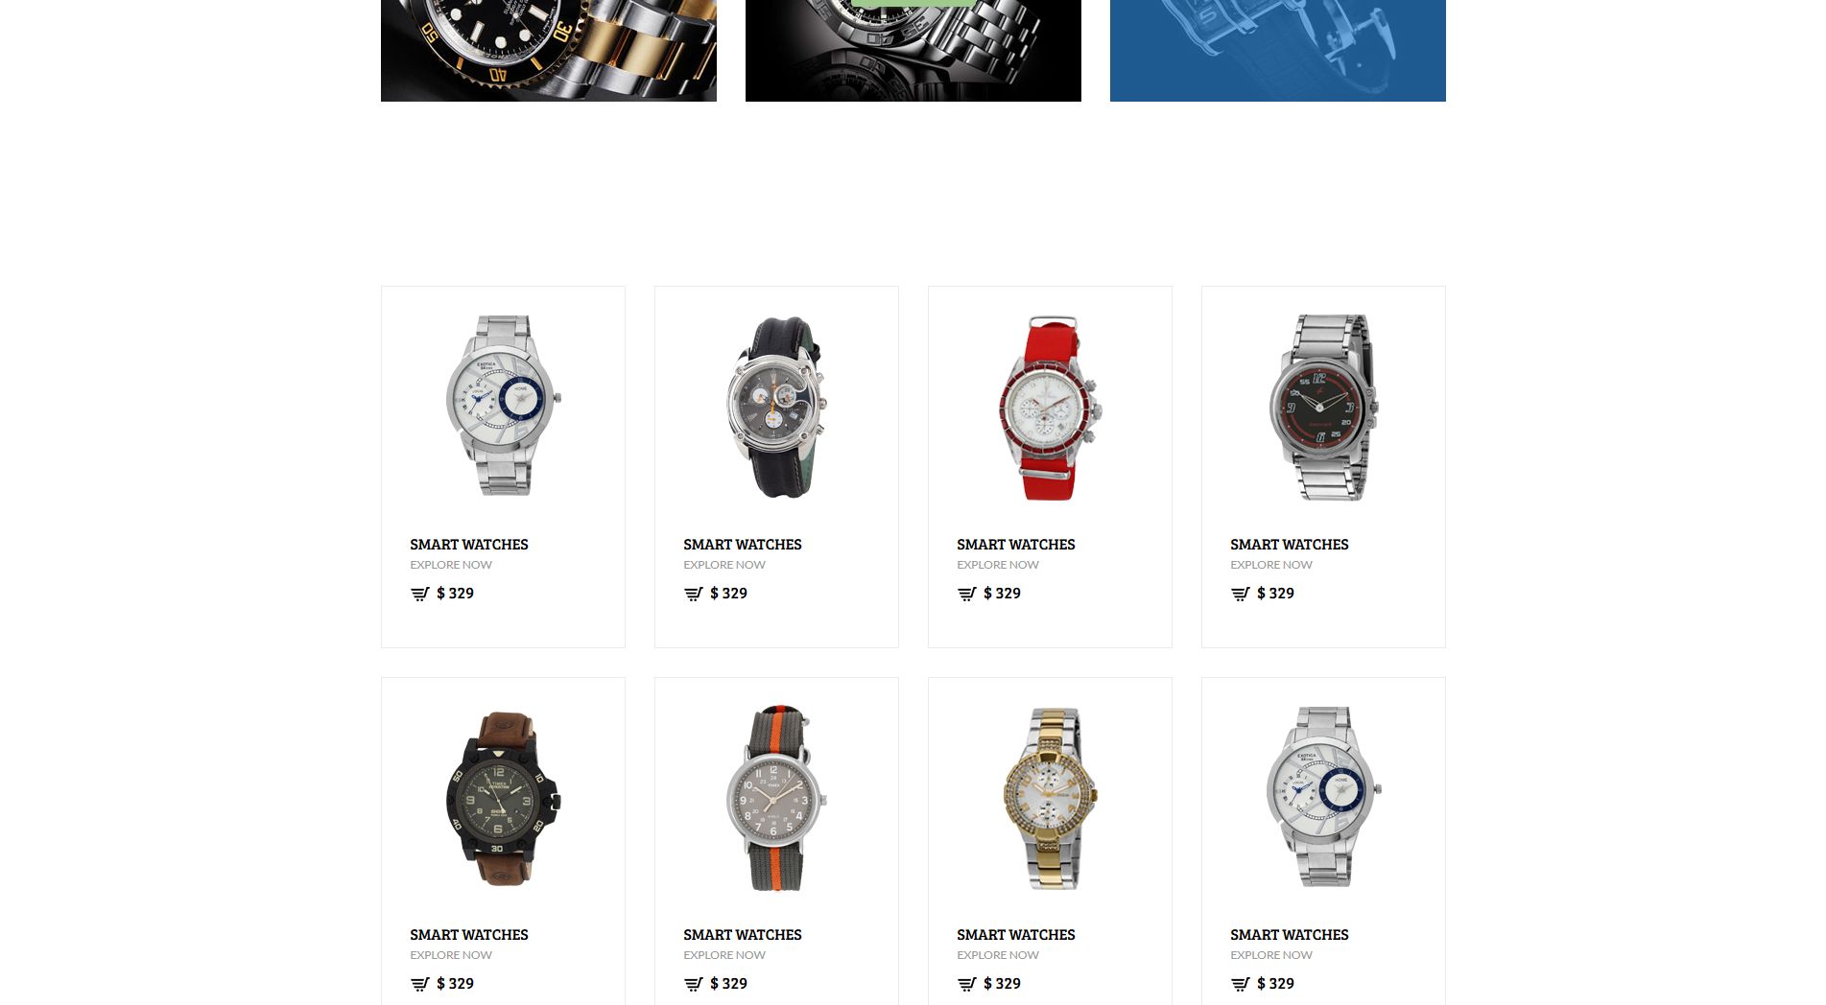View the black leather strap watch image
This screenshot has height=1005, width=1826.
[x=776, y=408]
